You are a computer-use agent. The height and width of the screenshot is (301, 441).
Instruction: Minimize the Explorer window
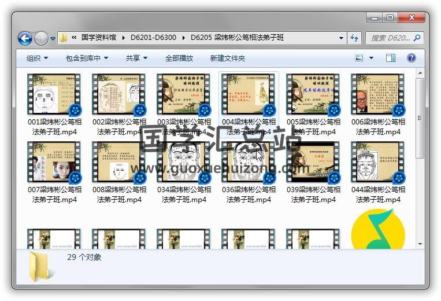(x=375, y=18)
